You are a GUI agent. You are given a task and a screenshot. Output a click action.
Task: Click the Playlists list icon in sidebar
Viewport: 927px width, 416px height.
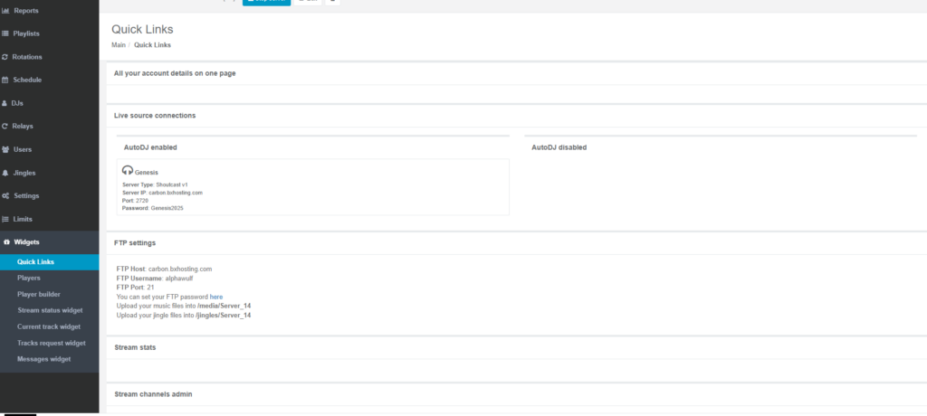[5, 33]
